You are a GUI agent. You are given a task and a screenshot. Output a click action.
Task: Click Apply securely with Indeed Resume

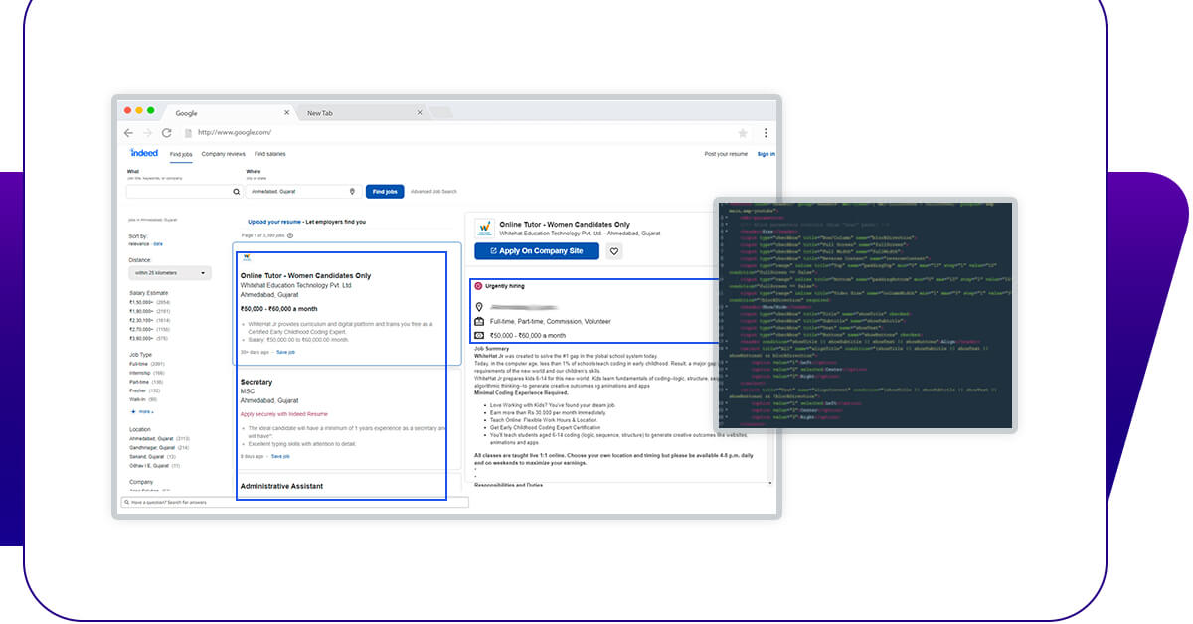283,413
